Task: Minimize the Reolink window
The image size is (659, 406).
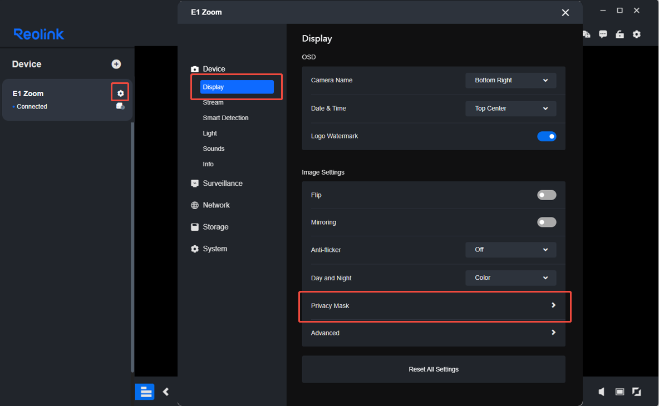Action: point(603,11)
